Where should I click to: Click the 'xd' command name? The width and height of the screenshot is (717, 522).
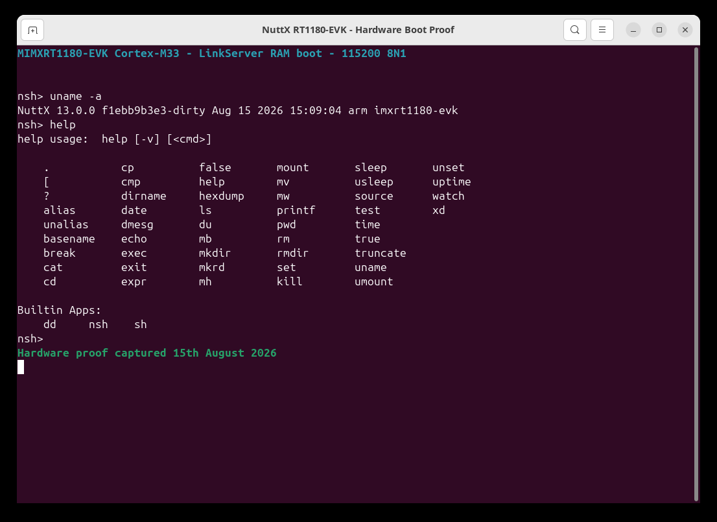coord(439,211)
